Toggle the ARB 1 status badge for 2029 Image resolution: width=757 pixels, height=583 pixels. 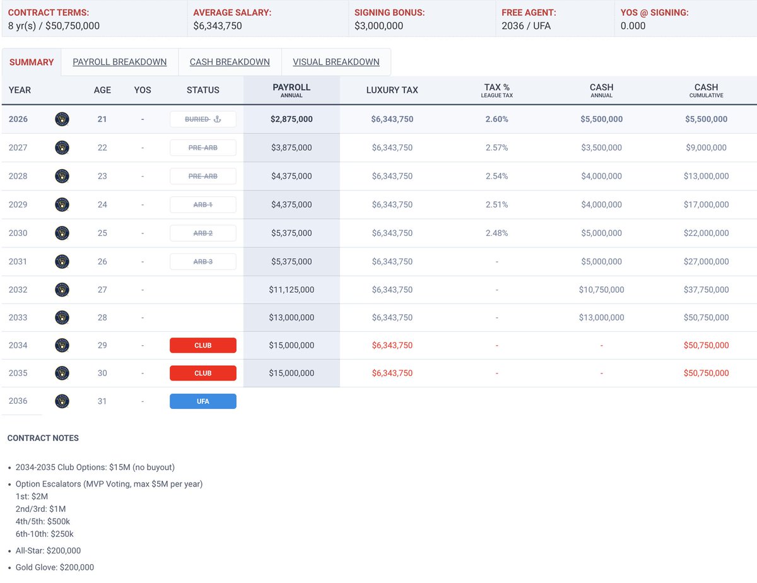coord(202,204)
